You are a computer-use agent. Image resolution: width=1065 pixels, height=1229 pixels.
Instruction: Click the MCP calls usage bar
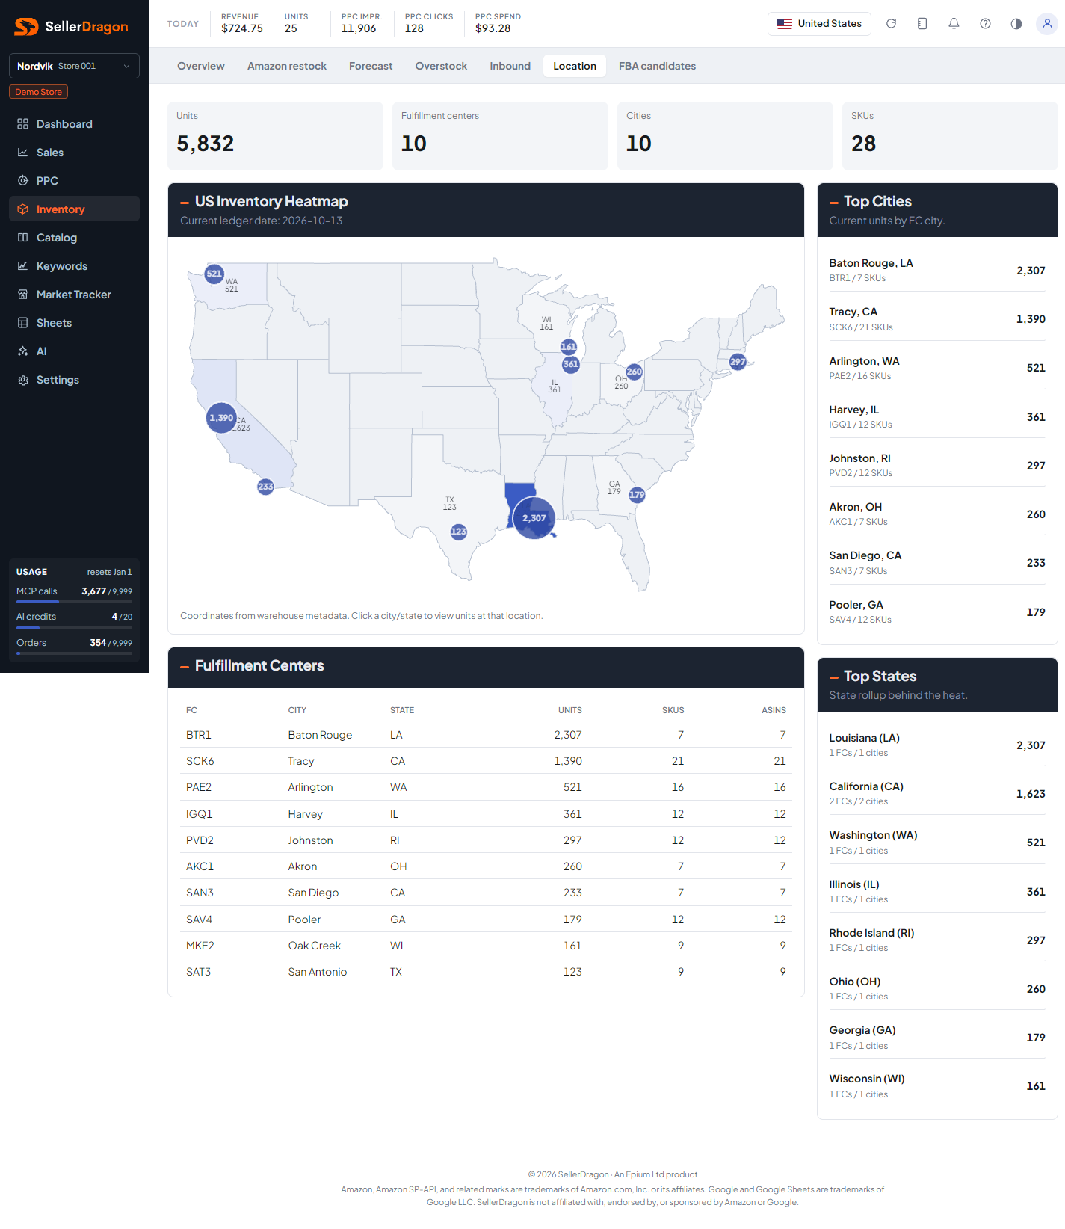pyautogui.click(x=74, y=601)
